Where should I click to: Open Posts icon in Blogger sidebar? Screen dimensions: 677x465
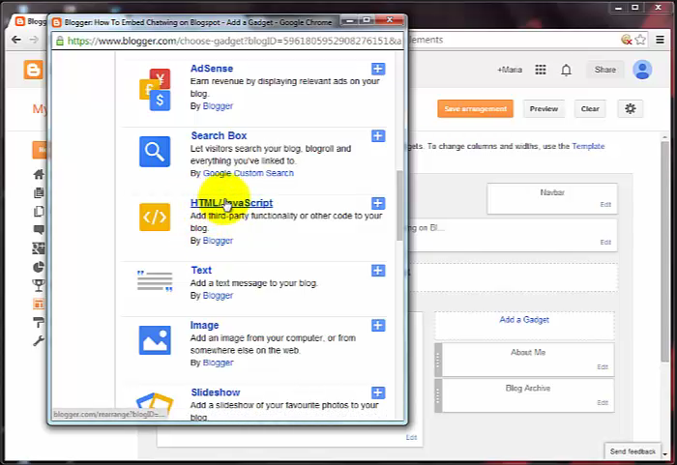tap(39, 193)
